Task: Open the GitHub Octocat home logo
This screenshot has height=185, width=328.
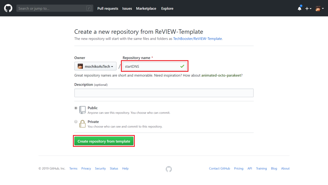Action: pos(8,8)
